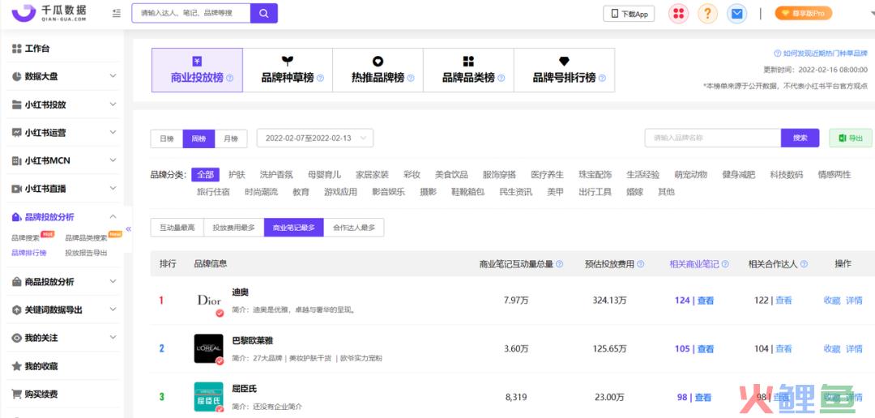This screenshot has width=875, height=418.
Task: Click 收藏 for the 迪奥 row
Action: [832, 301]
